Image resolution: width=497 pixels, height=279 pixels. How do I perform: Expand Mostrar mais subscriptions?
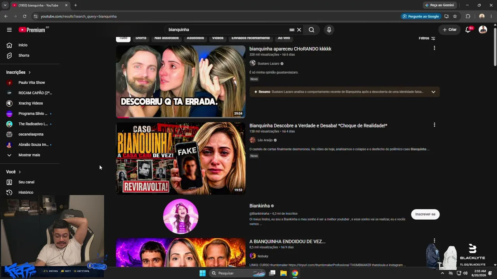point(30,155)
